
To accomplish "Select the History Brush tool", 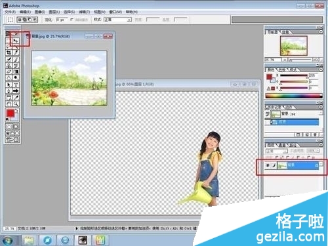I will tap(16, 66).
